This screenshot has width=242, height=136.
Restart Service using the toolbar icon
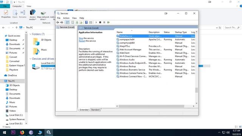point(109,22)
